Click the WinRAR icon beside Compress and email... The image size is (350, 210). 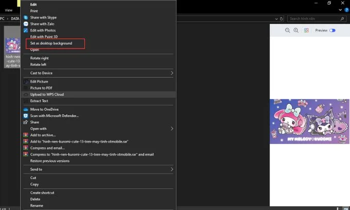click(x=26, y=148)
